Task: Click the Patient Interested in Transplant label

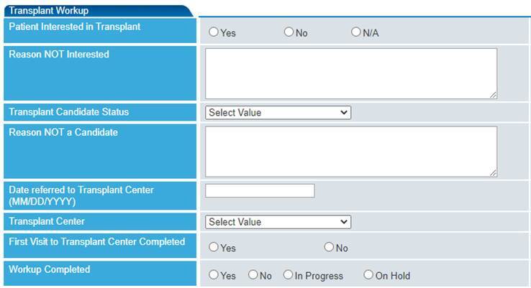Action: pos(75,27)
